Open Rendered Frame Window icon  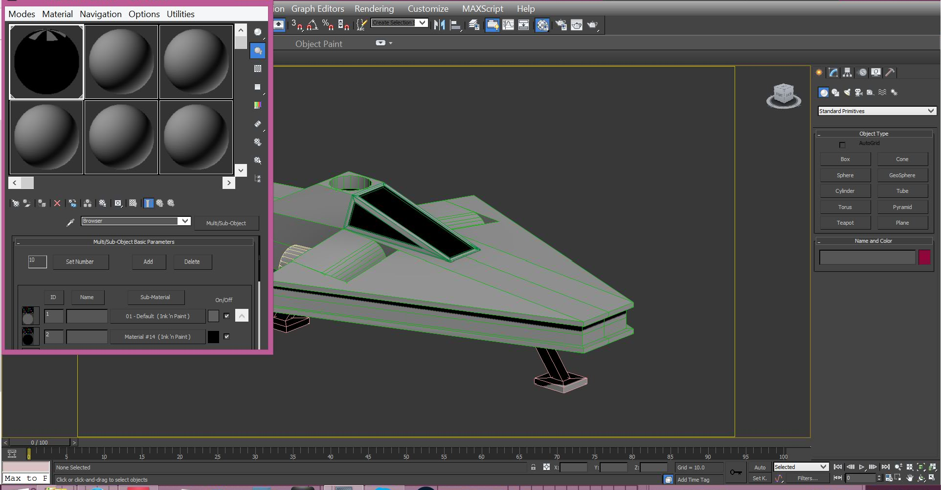(577, 24)
